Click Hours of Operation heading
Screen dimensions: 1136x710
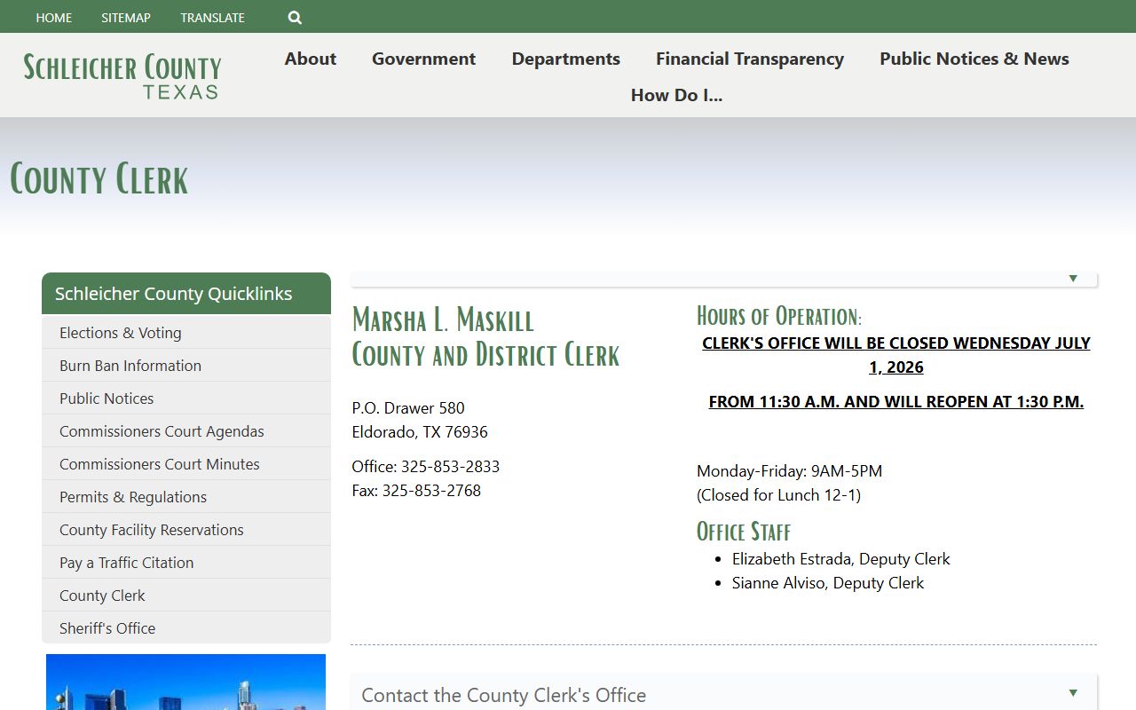click(x=779, y=316)
